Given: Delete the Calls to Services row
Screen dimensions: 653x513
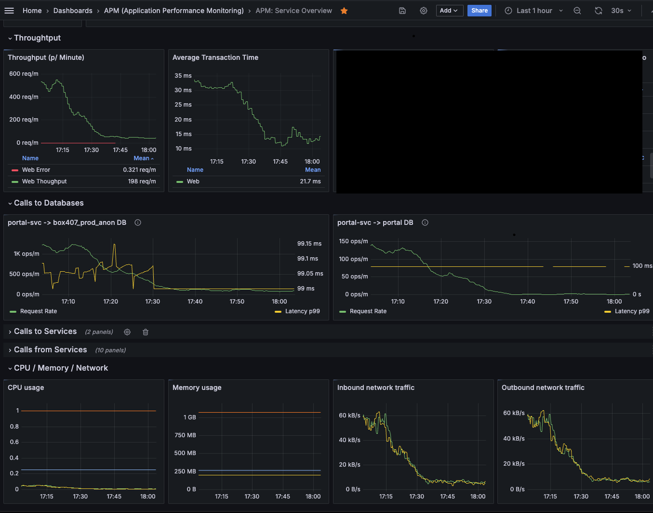Looking at the screenshot, I should click(x=146, y=332).
